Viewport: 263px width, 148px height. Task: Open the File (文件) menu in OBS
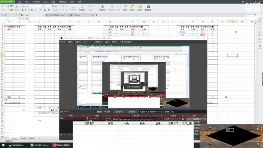pos(63,42)
